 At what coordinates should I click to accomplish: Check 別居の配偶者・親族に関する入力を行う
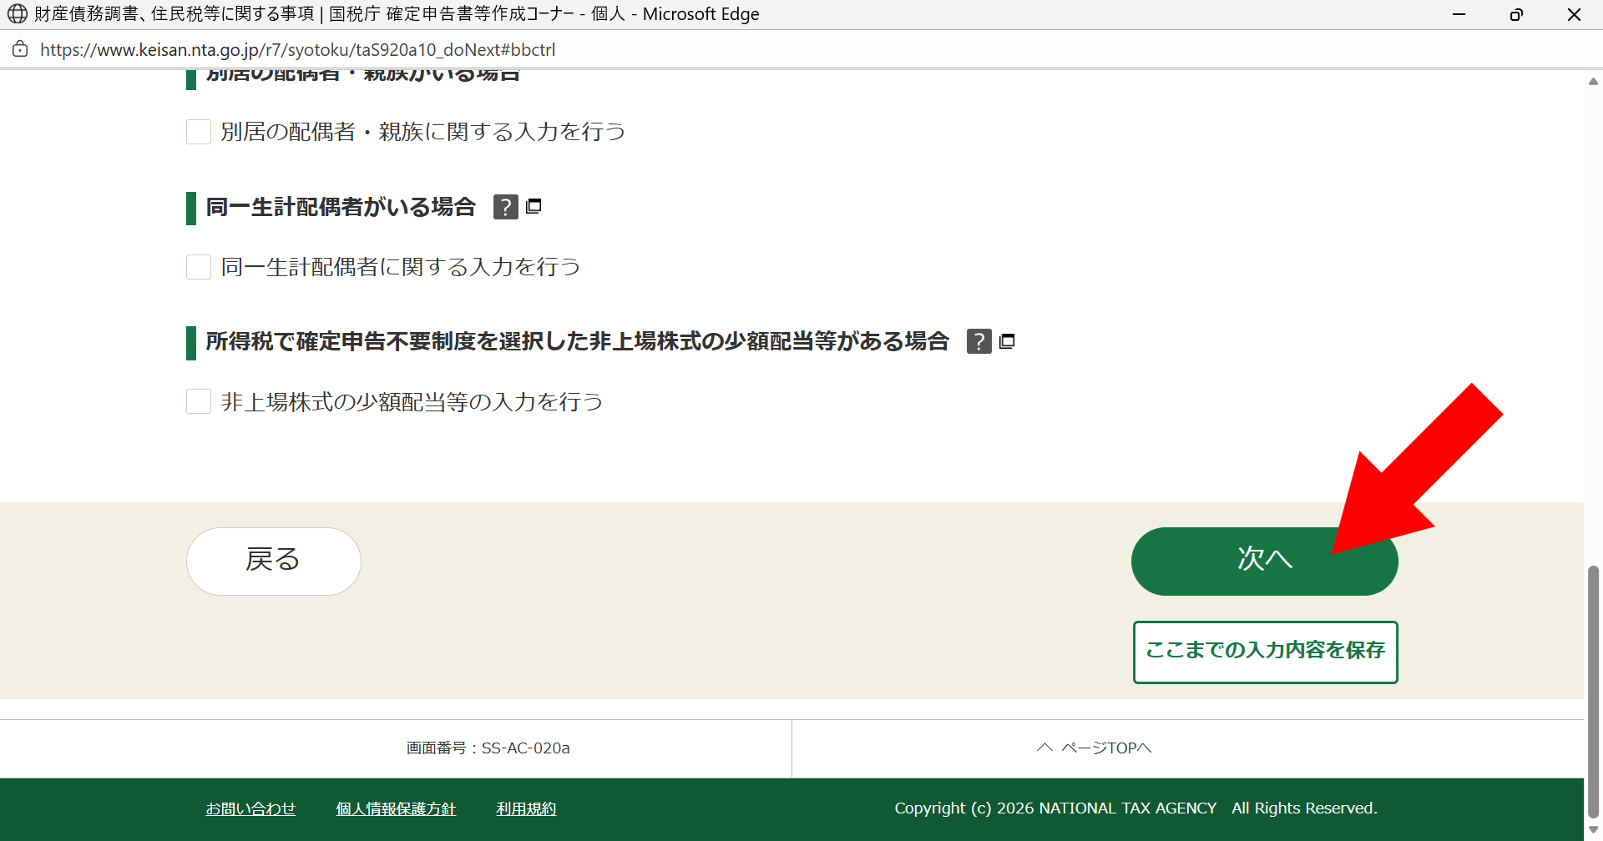point(199,132)
